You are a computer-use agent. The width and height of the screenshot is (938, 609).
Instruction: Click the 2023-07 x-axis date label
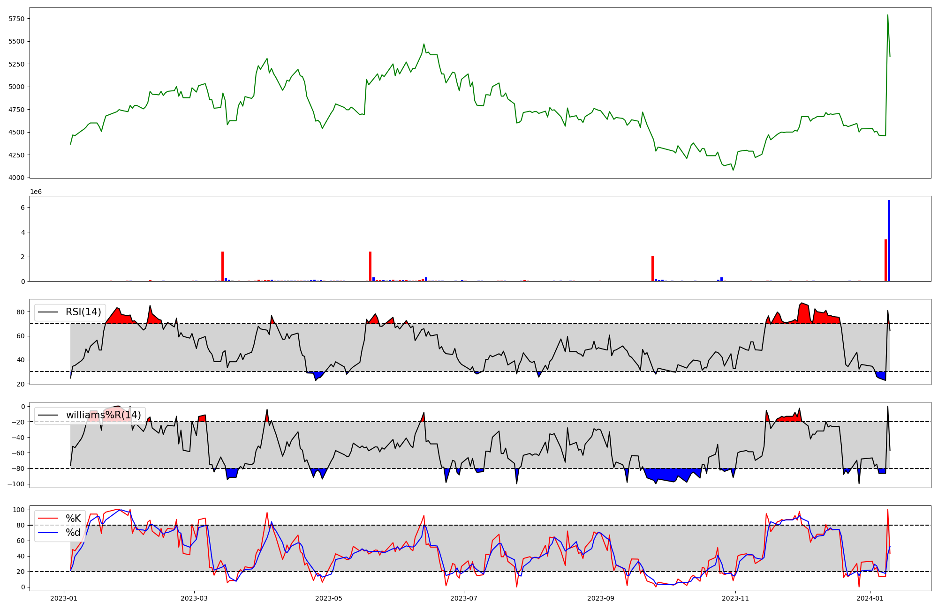464,598
